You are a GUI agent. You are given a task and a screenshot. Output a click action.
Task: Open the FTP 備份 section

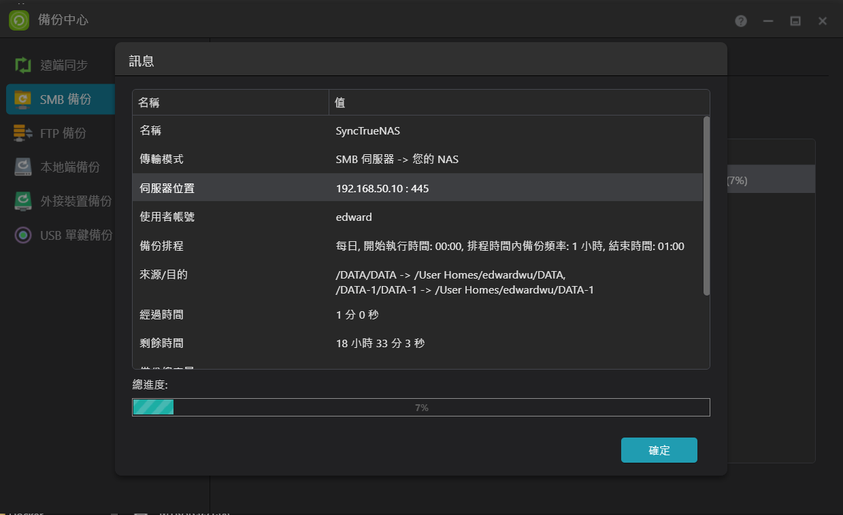point(63,133)
